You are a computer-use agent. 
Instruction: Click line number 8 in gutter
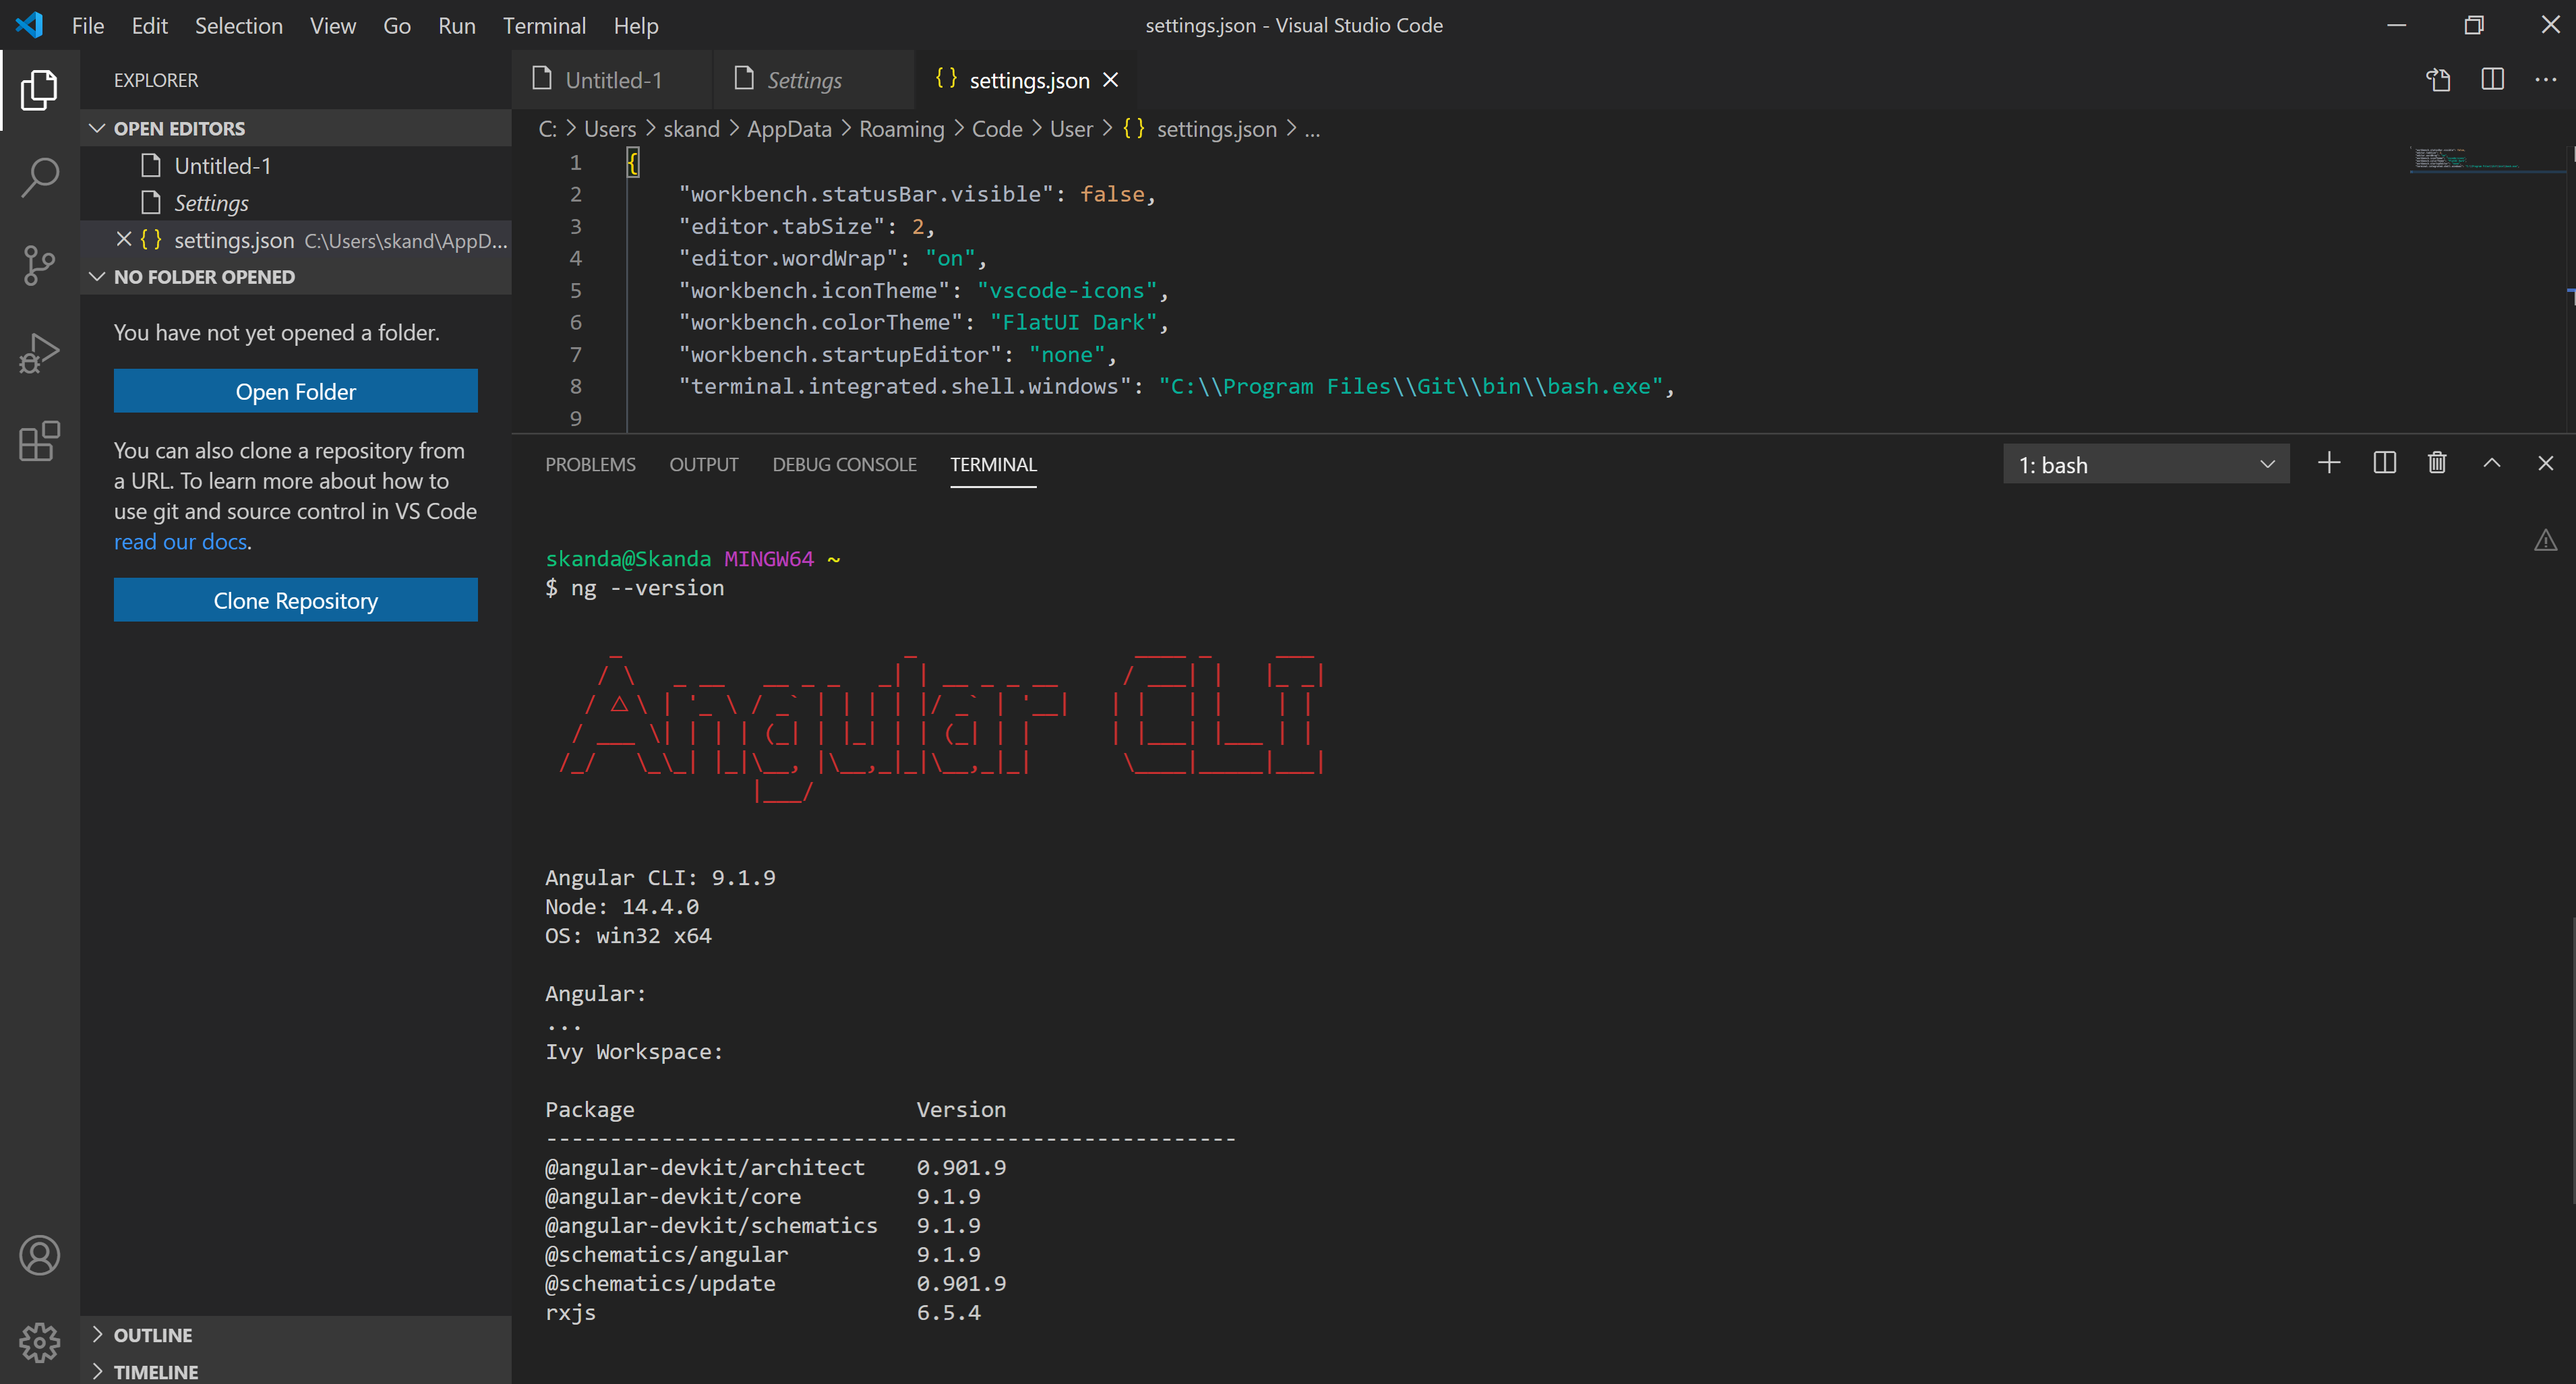[x=575, y=386]
